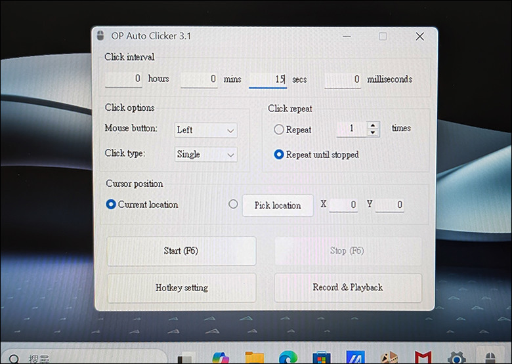The image size is (512, 364).
Task: Open File Explorer from the taskbar
Action: coord(255,358)
